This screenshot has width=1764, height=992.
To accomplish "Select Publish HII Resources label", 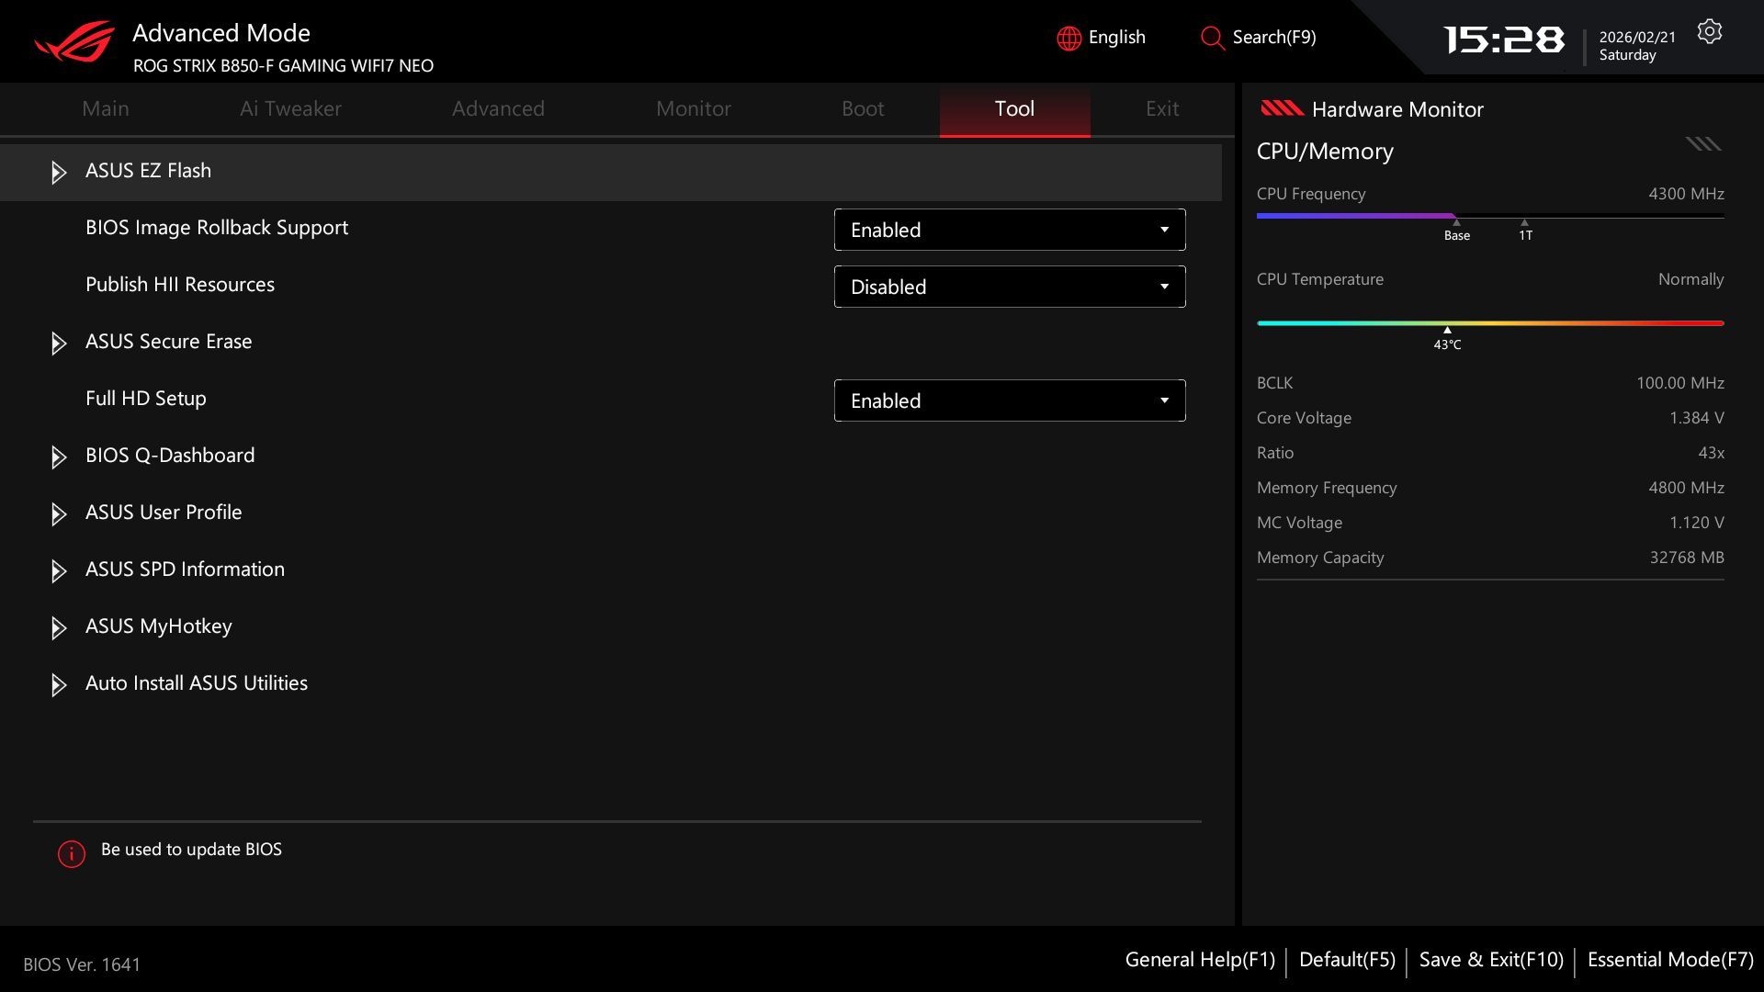I will tap(180, 285).
